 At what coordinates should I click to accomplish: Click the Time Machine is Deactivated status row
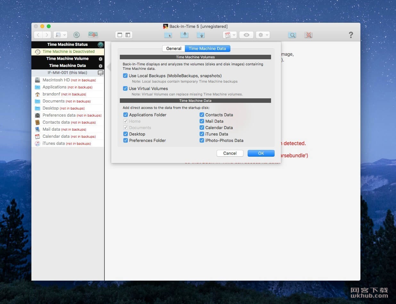tap(68, 52)
